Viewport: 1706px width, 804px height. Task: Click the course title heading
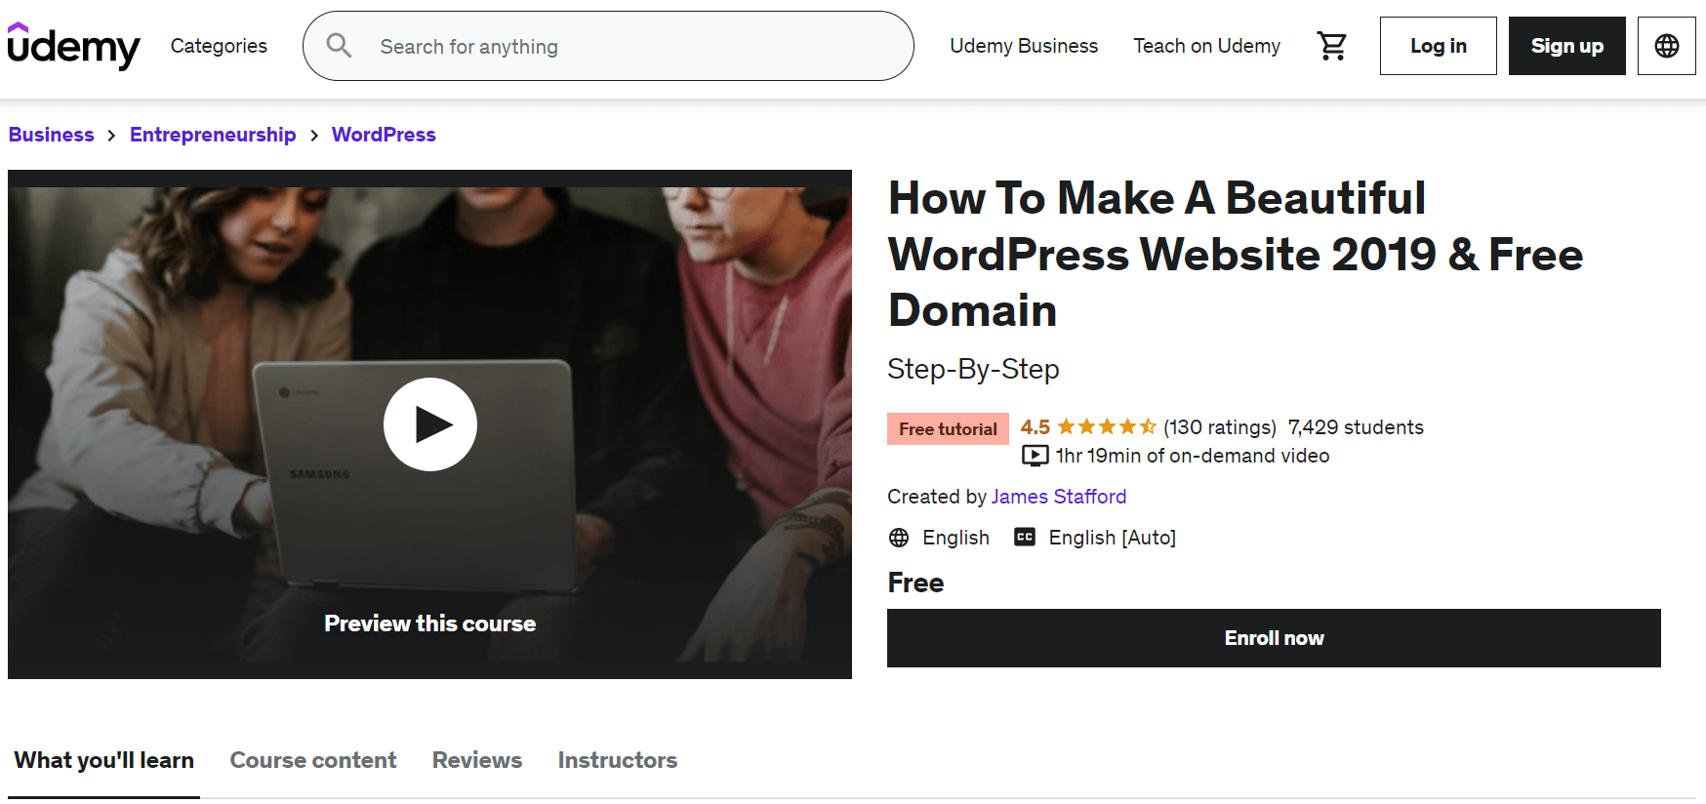pos(1236,254)
